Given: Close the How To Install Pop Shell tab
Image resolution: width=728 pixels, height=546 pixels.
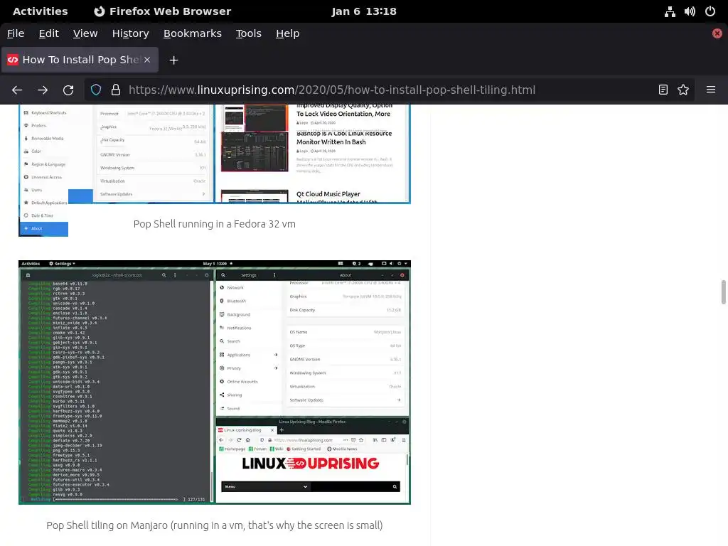Looking at the screenshot, I should (x=147, y=60).
